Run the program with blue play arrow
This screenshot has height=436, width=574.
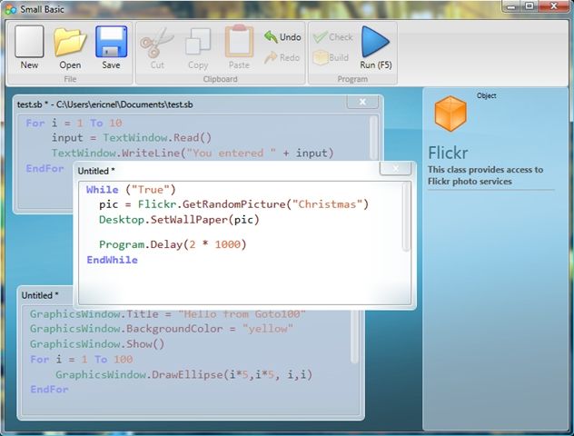pos(375,42)
